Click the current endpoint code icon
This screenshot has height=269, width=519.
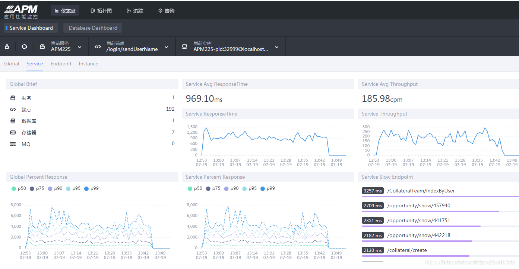coord(98,47)
